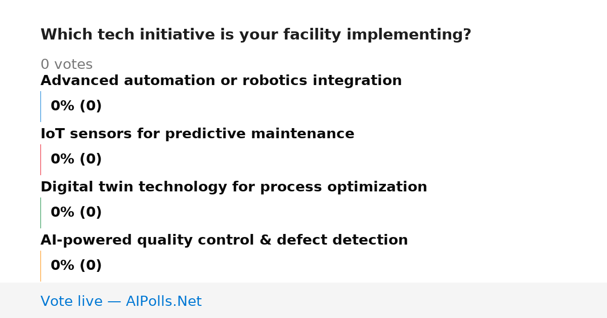Click the orange bar for AI-powered quality control
The width and height of the screenshot is (607, 318).
[40, 266]
